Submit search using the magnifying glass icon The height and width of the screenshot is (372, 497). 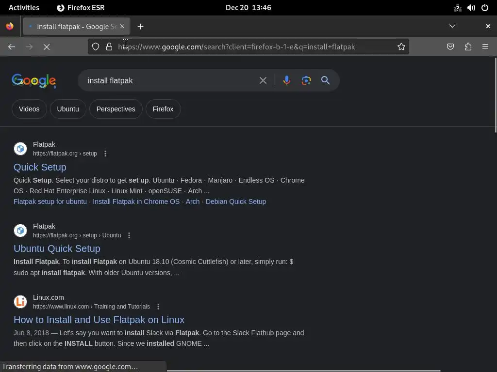coord(325,80)
